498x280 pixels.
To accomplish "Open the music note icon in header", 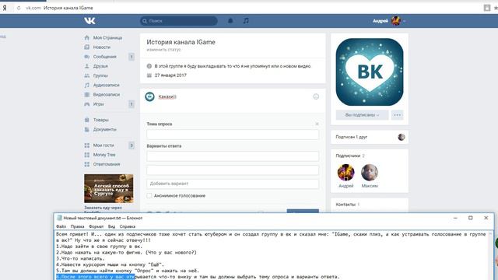I will [x=246, y=21].
